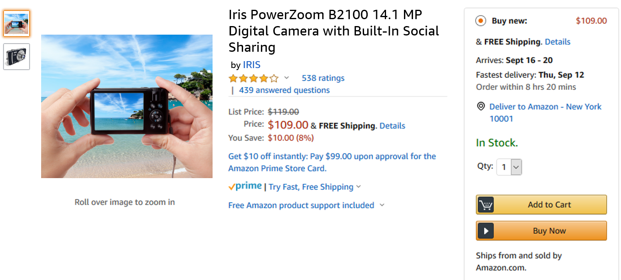Open the star rating breakdown dropdown
621x280 pixels.
(x=287, y=78)
